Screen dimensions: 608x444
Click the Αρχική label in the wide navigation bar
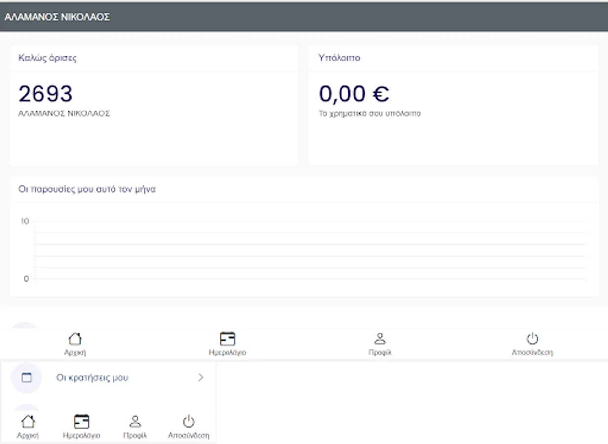[x=75, y=353]
